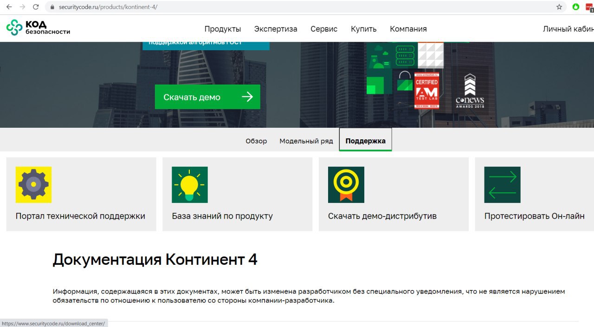Click the yellow gear support portal icon
594x327 pixels.
[x=33, y=185]
